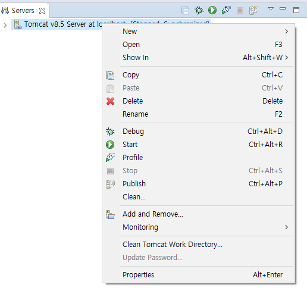The image size is (307, 294).
Task: Click the arrow beside Alt+Shift+W
Action: coord(286,58)
